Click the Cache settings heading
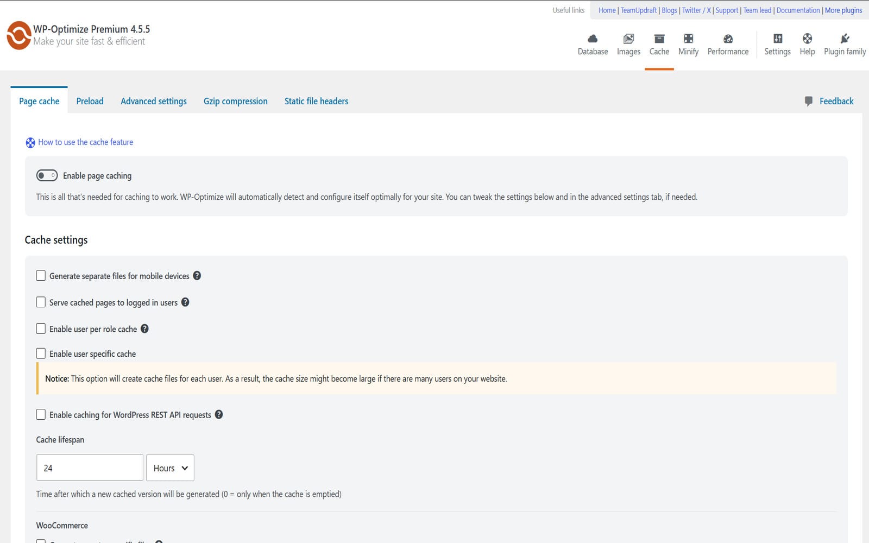869x543 pixels. [56, 240]
